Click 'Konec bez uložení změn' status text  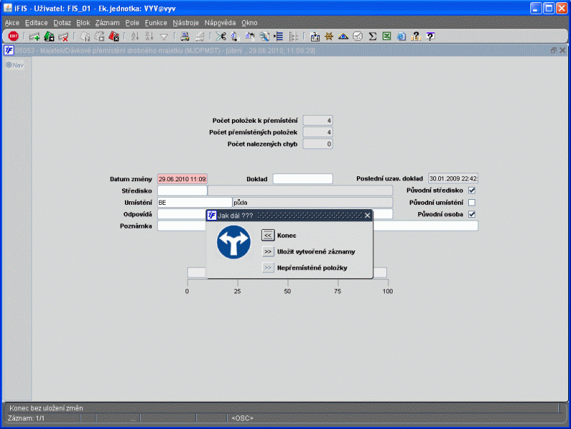point(46,408)
